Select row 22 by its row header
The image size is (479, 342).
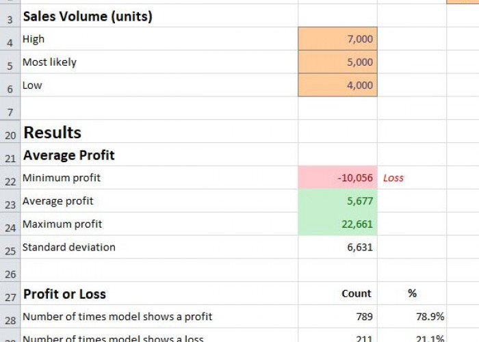[x=10, y=179]
